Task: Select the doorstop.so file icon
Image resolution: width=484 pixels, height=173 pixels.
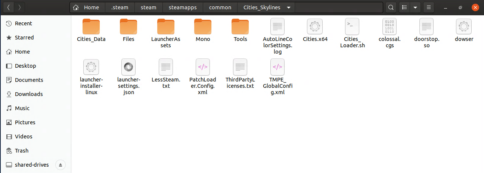Action: coord(426,27)
